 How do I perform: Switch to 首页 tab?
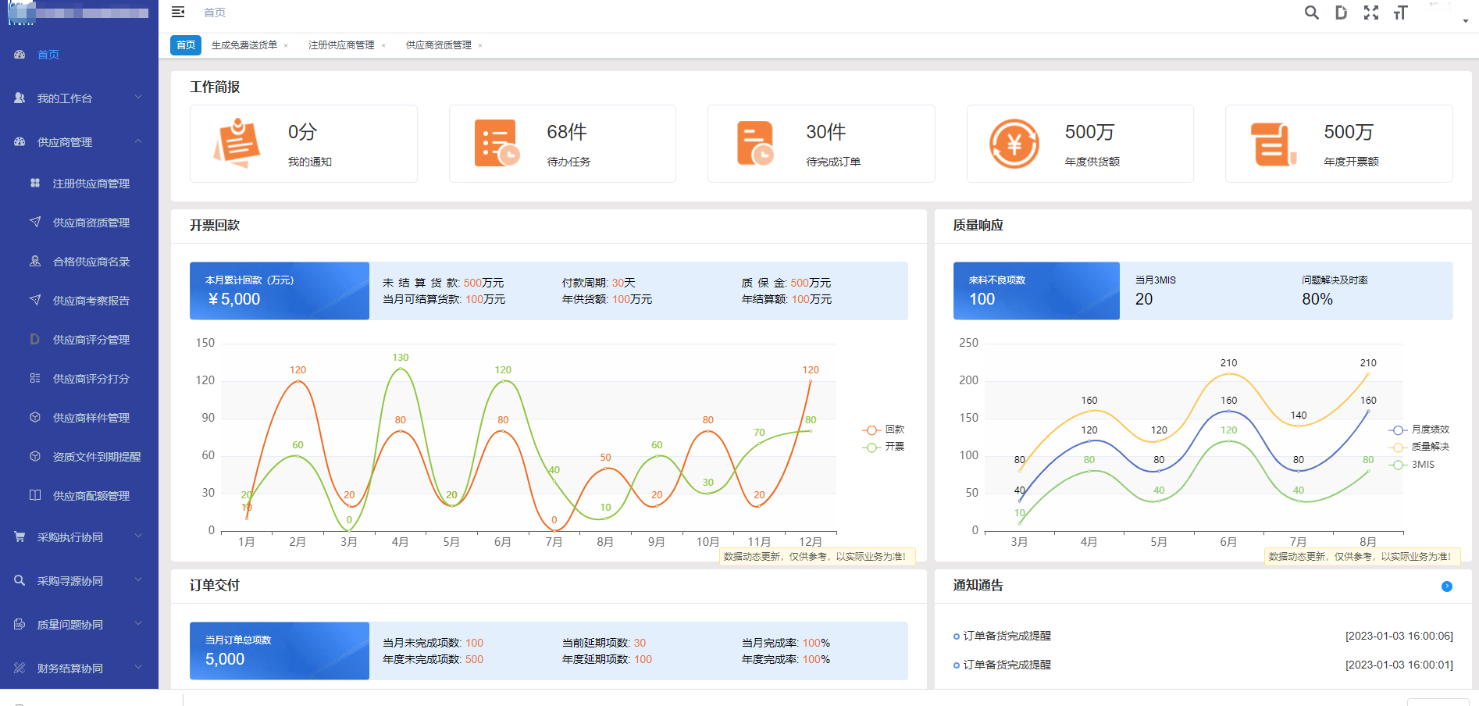186,45
